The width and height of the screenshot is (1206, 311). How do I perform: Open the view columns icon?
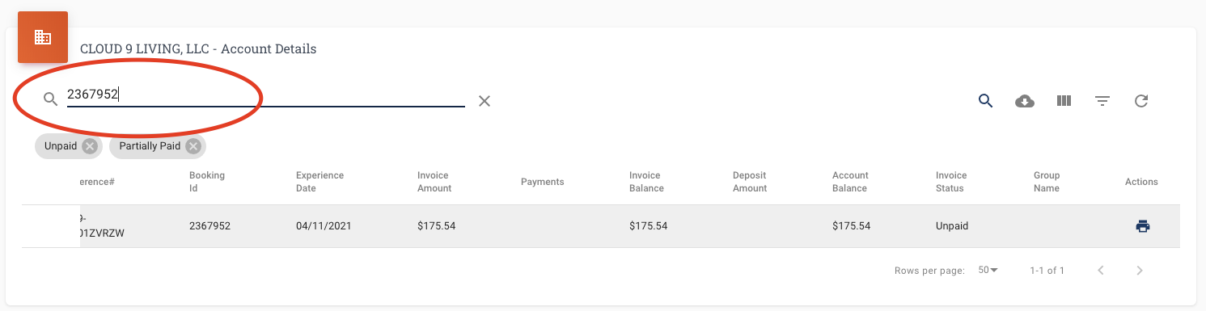pos(1064,101)
